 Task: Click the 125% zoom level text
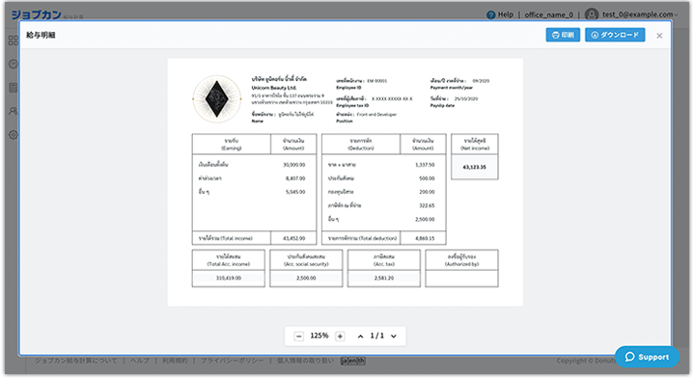[x=320, y=336]
